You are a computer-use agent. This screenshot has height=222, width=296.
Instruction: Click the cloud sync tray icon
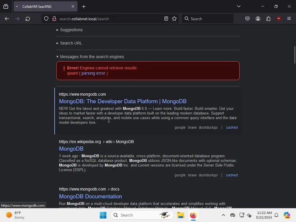[x=233, y=215]
